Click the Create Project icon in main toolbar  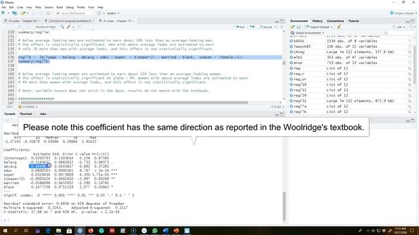tap(14, 13)
